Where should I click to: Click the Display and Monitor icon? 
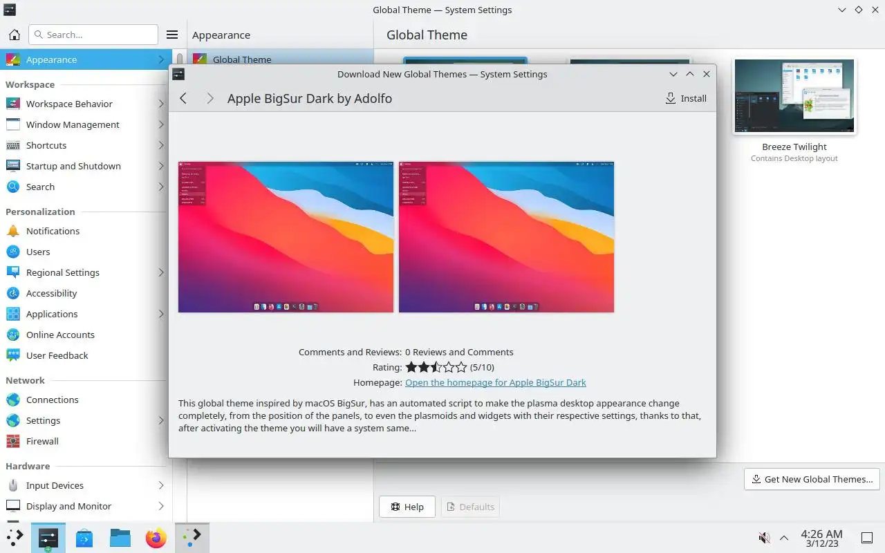coord(13,506)
